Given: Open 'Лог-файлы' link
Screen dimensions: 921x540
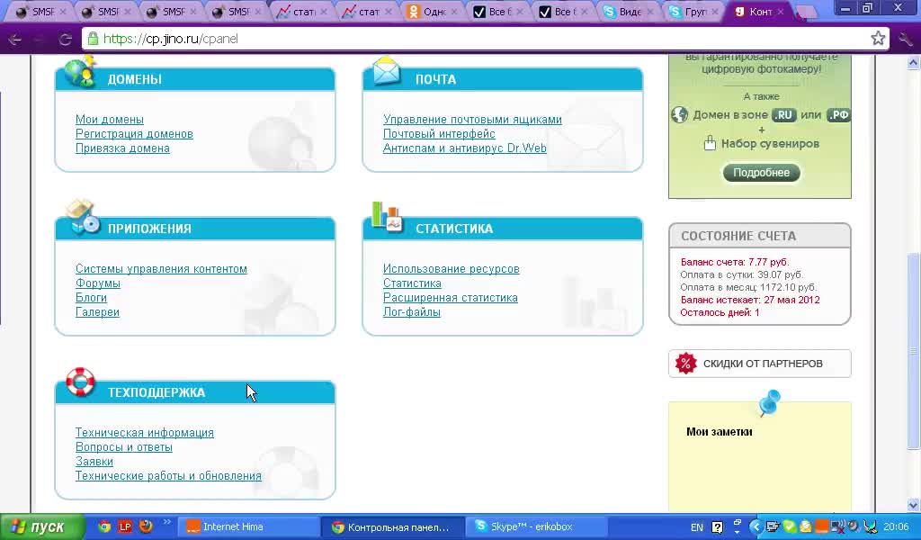Looking at the screenshot, I should pos(412,312).
